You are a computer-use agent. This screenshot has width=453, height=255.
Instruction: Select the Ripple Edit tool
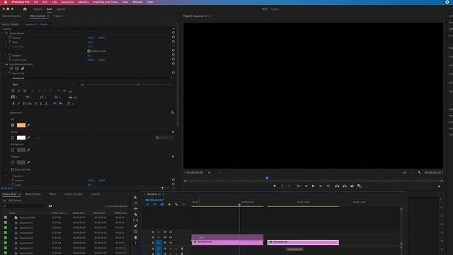[x=135, y=209]
